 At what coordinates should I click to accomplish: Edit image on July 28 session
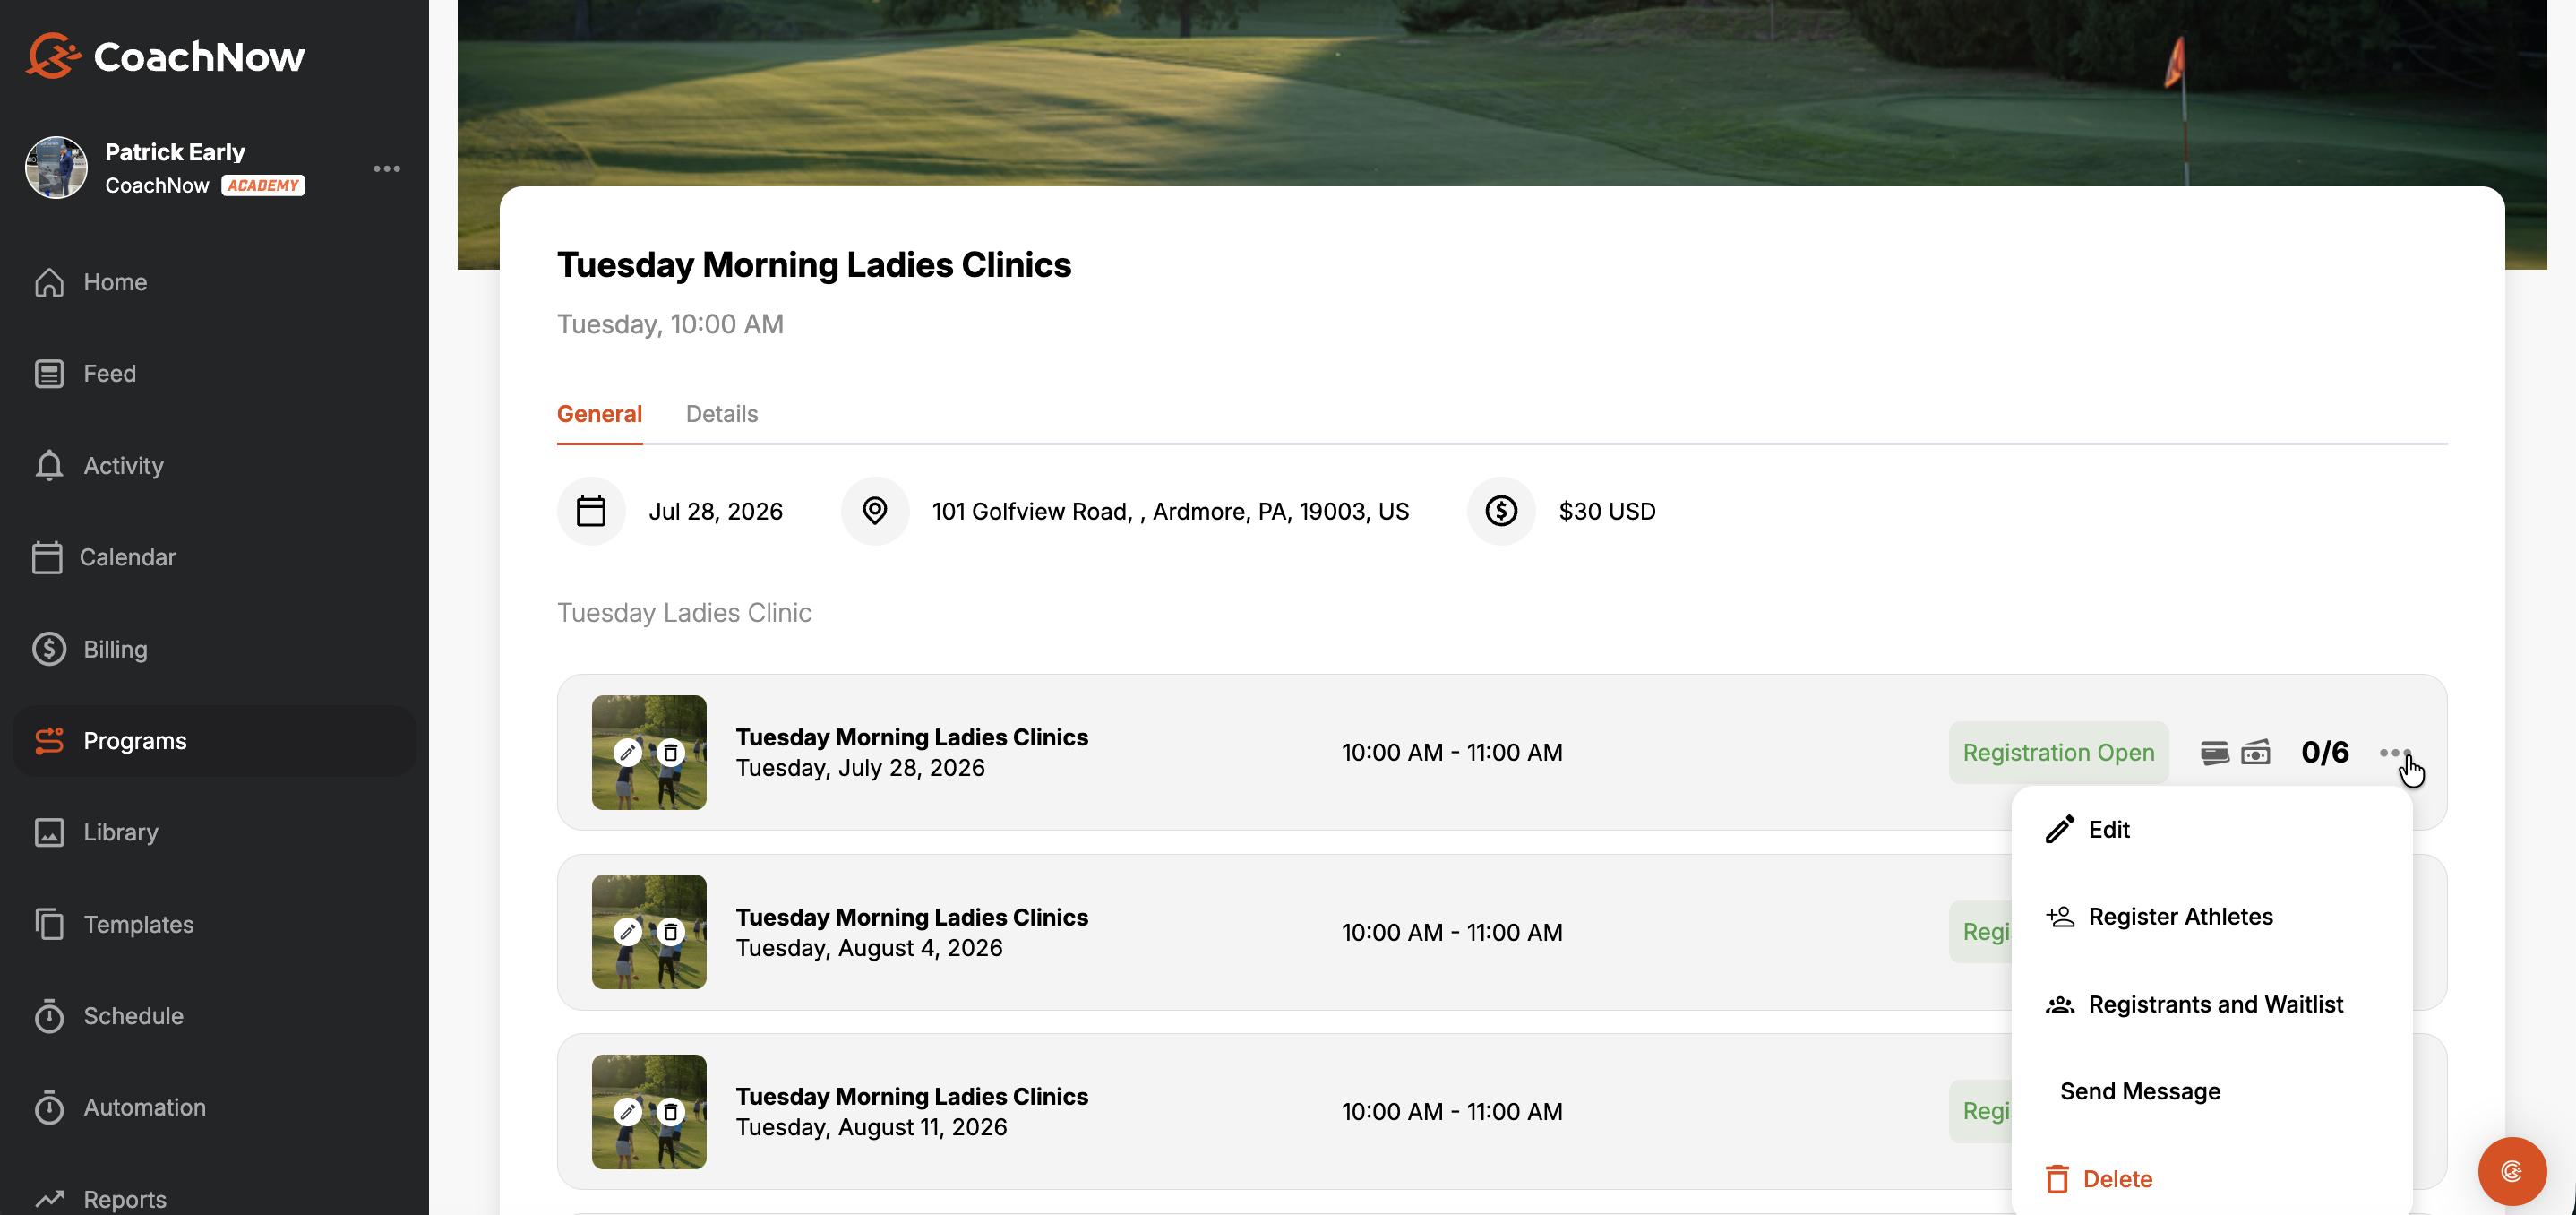[628, 752]
